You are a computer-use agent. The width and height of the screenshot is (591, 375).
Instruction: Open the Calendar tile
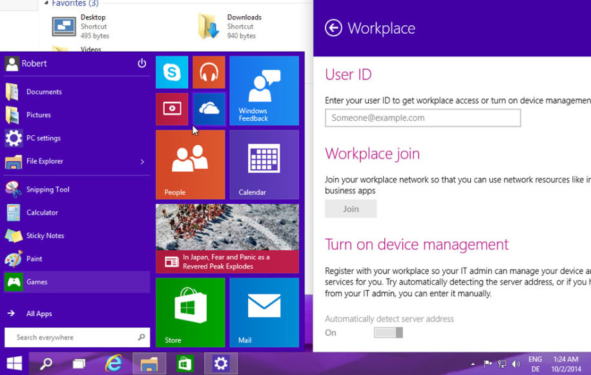tap(264, 164)
